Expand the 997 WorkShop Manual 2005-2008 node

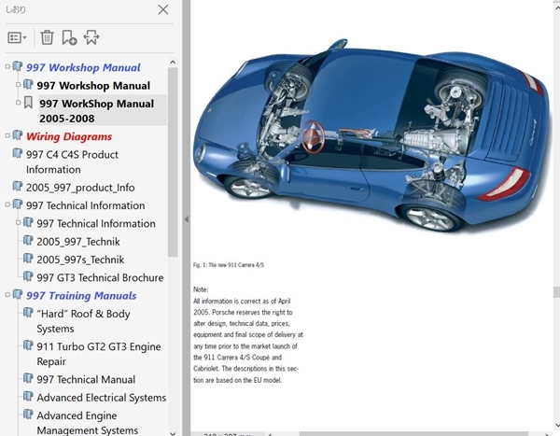[19, 103]
